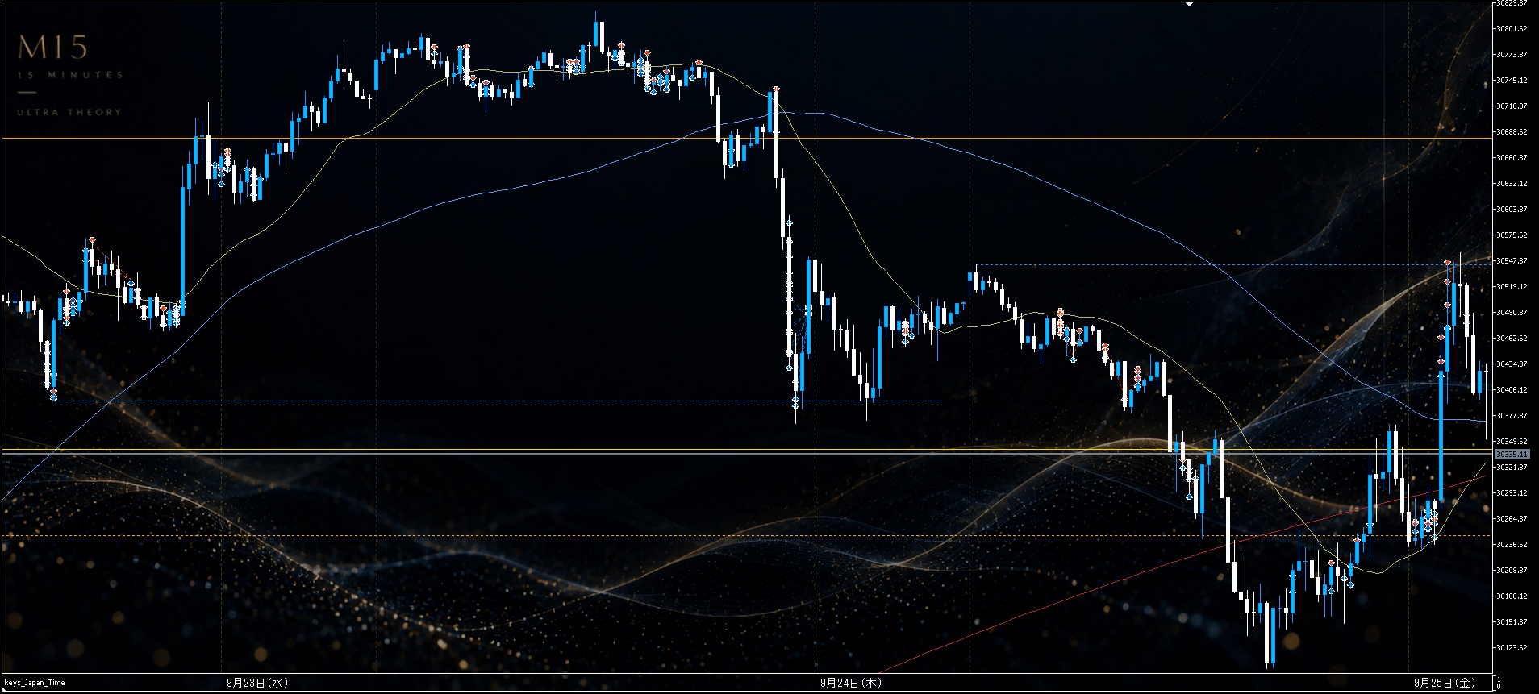Click price scale value 30208.37
The width and height of the screenshot is (1539, 694).
[x=1512, y=571]
